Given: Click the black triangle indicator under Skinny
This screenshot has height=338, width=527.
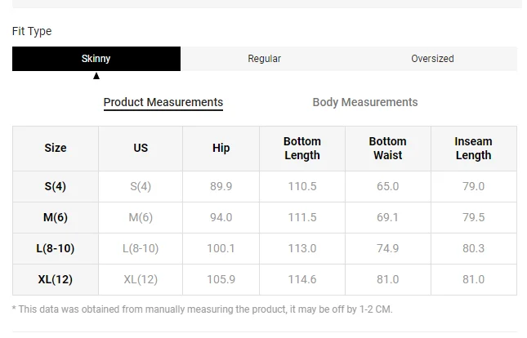Looking at the screenshot, I should 96,76.
